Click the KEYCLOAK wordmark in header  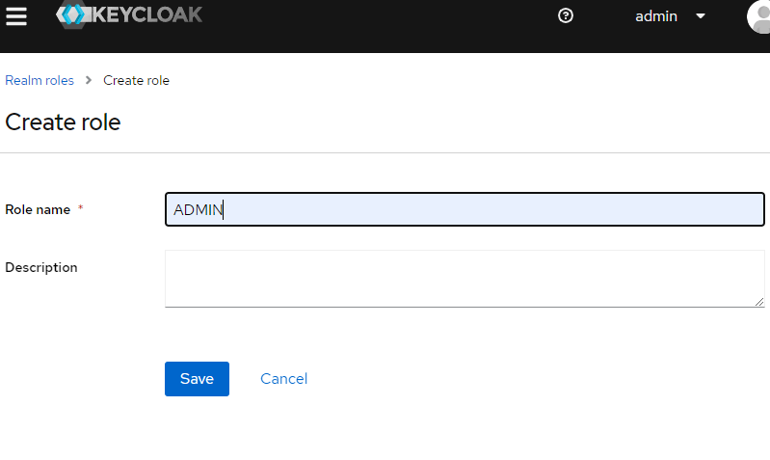click(x=147, y=14)
